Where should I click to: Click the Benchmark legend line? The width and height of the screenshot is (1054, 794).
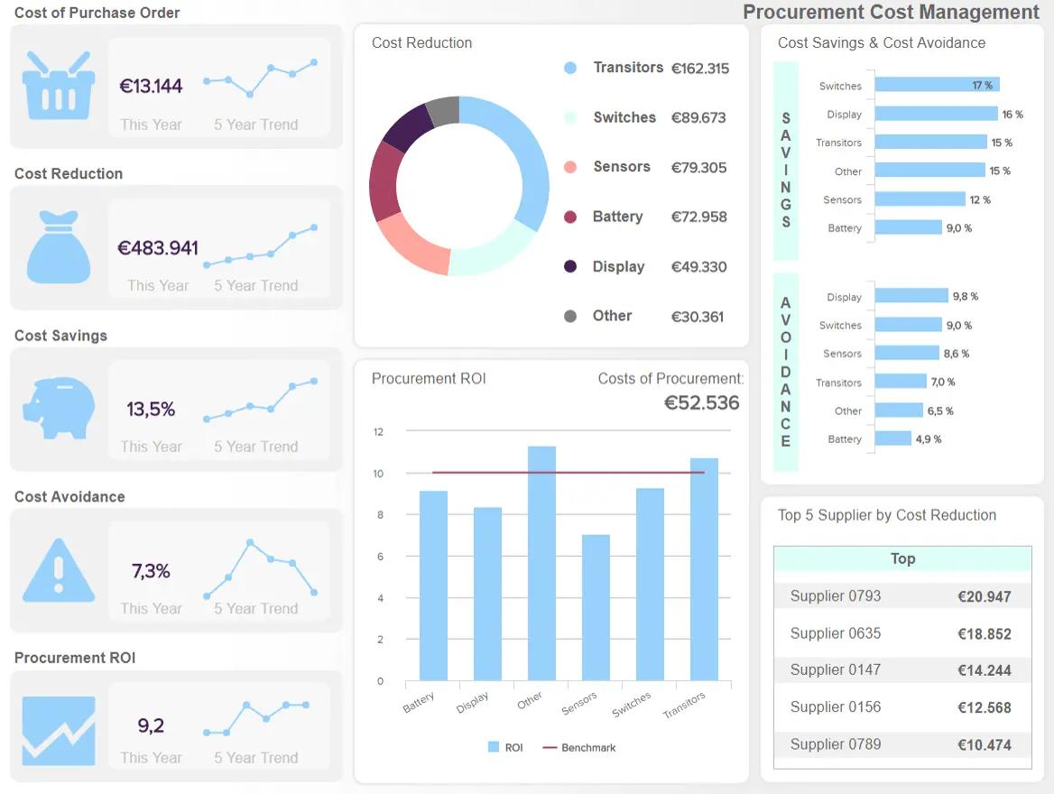point(550,748)
